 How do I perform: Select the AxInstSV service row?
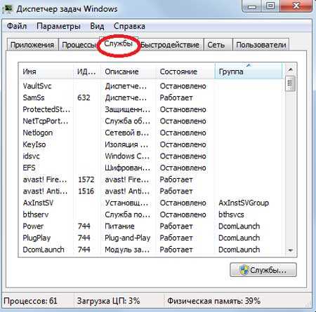[151, 203]
